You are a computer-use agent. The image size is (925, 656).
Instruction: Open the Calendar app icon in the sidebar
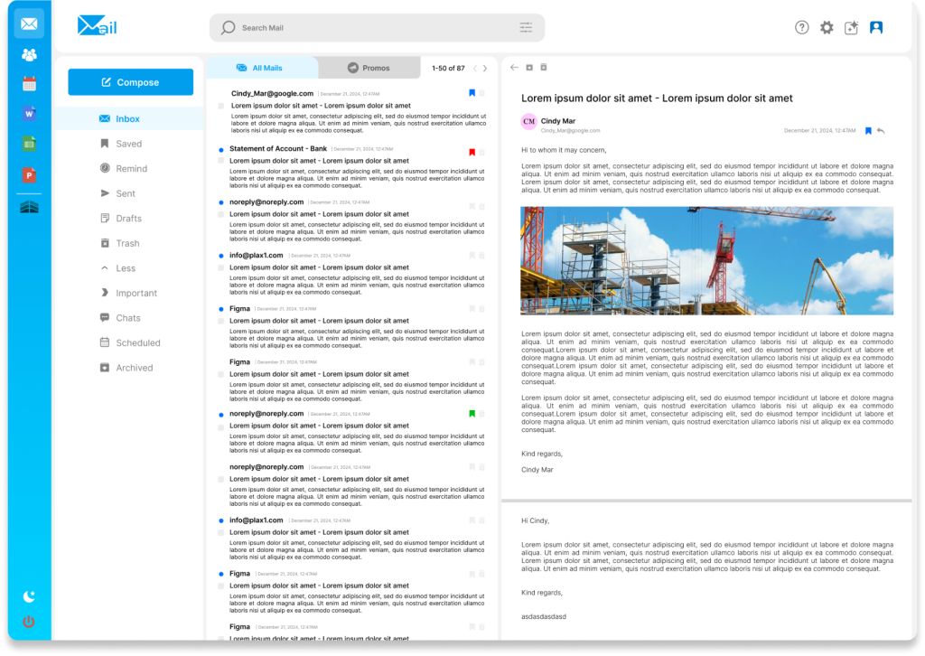pyautogui.click(x=29, y=84)
